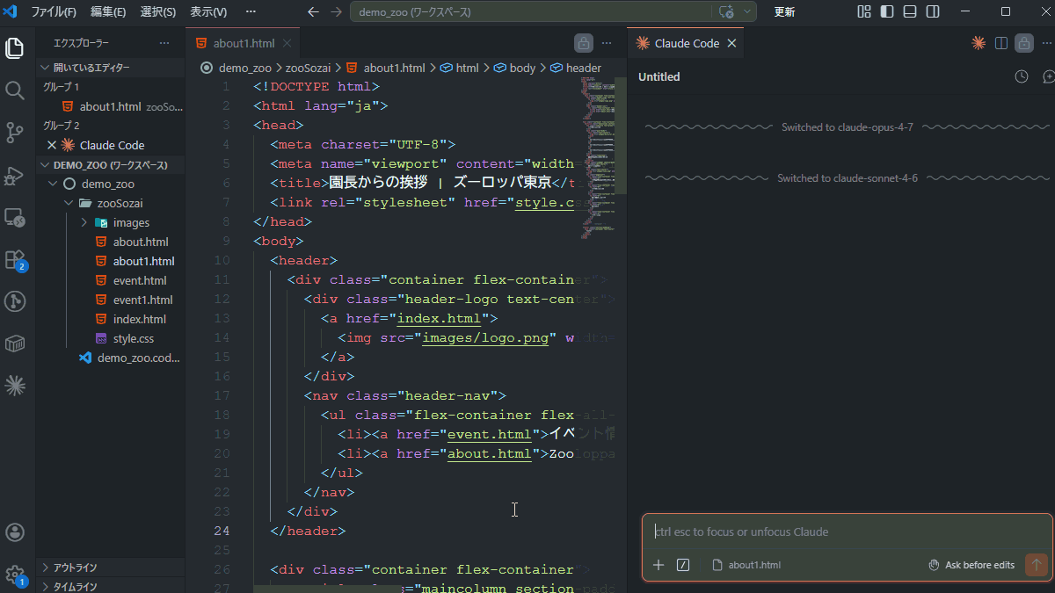Open the ファイル(F) menu
The image size is (1055, 593).
(54, 12)
